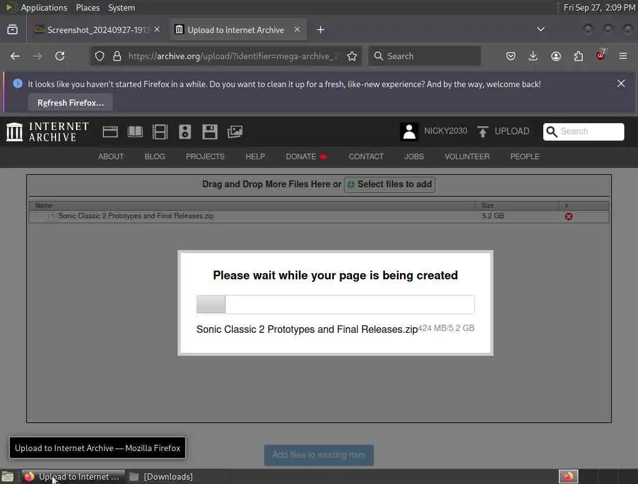This screenshot has width=638, height=484.
Task: Bookmark this page with star icon
Action: pos(352,56)
